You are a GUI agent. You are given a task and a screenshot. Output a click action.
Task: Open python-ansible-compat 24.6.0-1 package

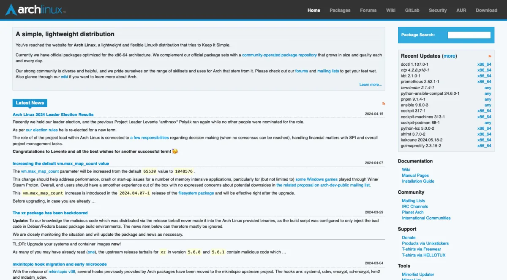pyautogui.click(x=430, y=93)
